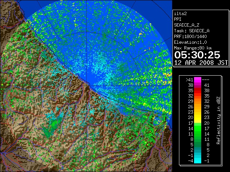Pick the cyan swatch at the color bar's bottom
The width and height of the screenshot is (230, 172).
(x=198, y=161)
